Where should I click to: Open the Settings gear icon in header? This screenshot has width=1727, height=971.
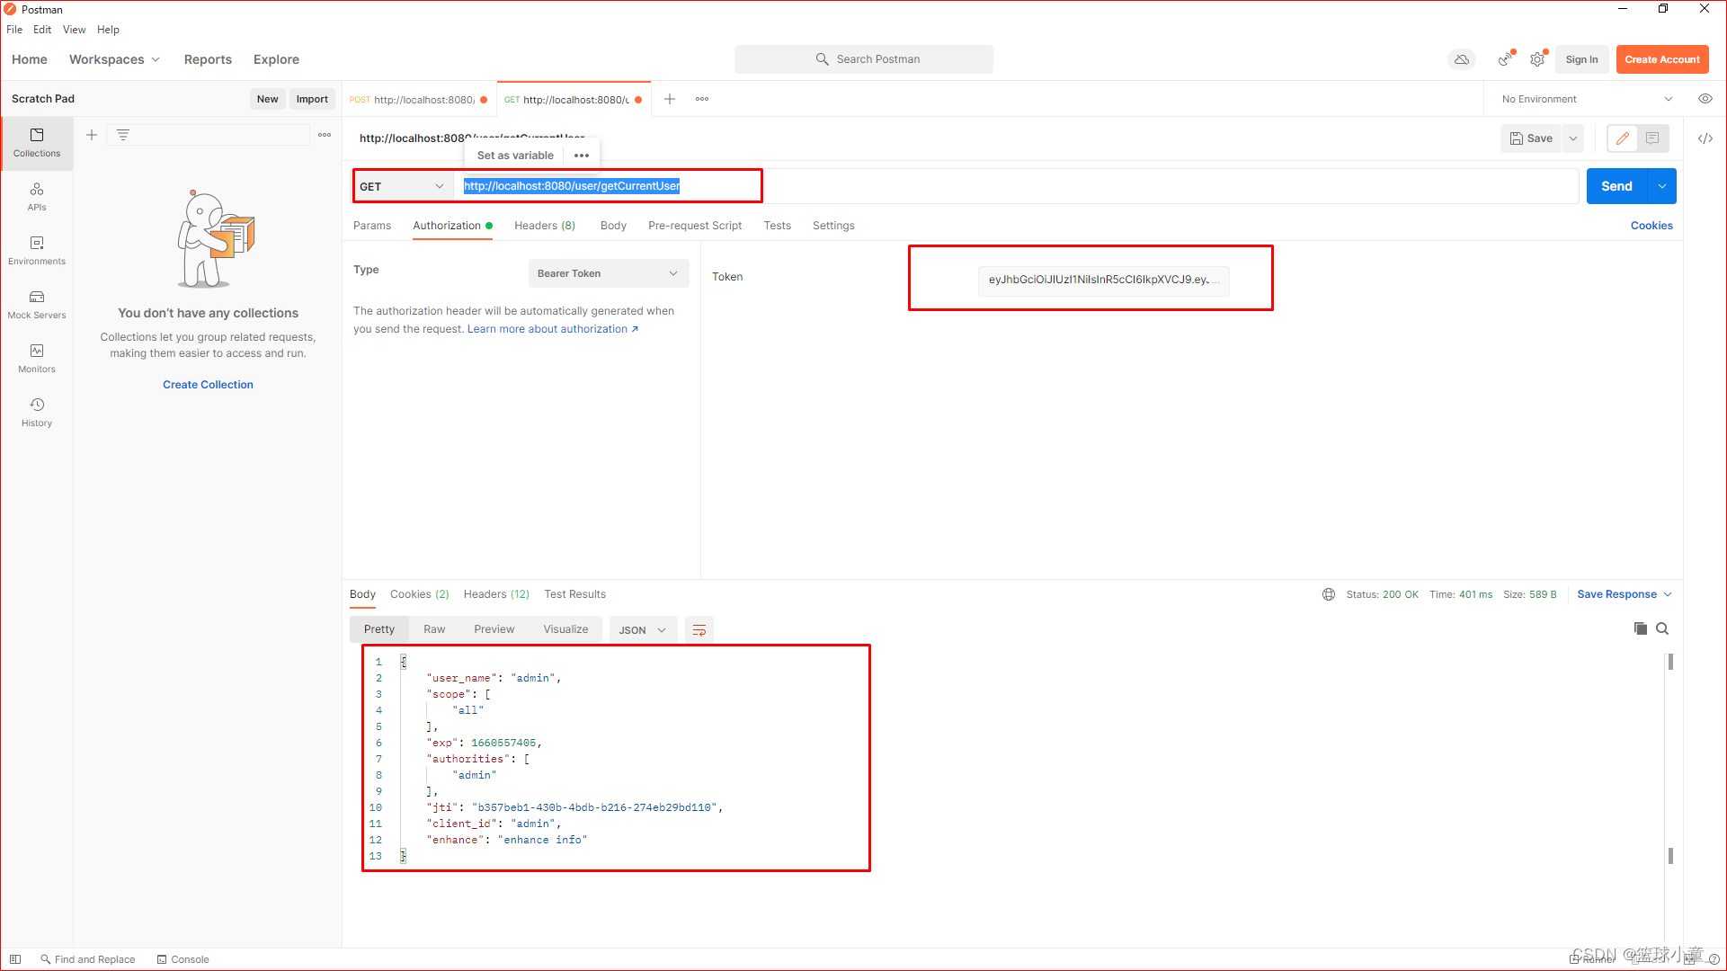1537,59
